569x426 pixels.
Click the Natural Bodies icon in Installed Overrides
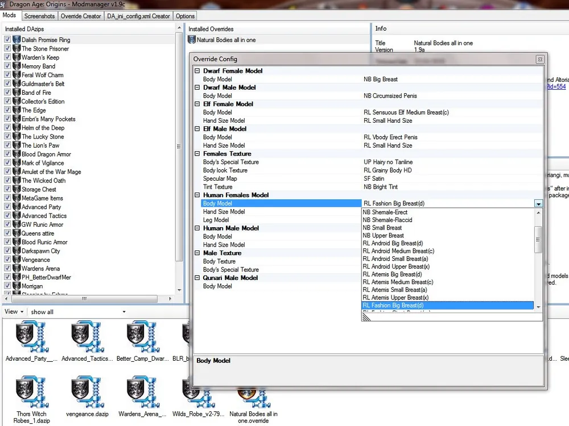(x=192, y=40)
